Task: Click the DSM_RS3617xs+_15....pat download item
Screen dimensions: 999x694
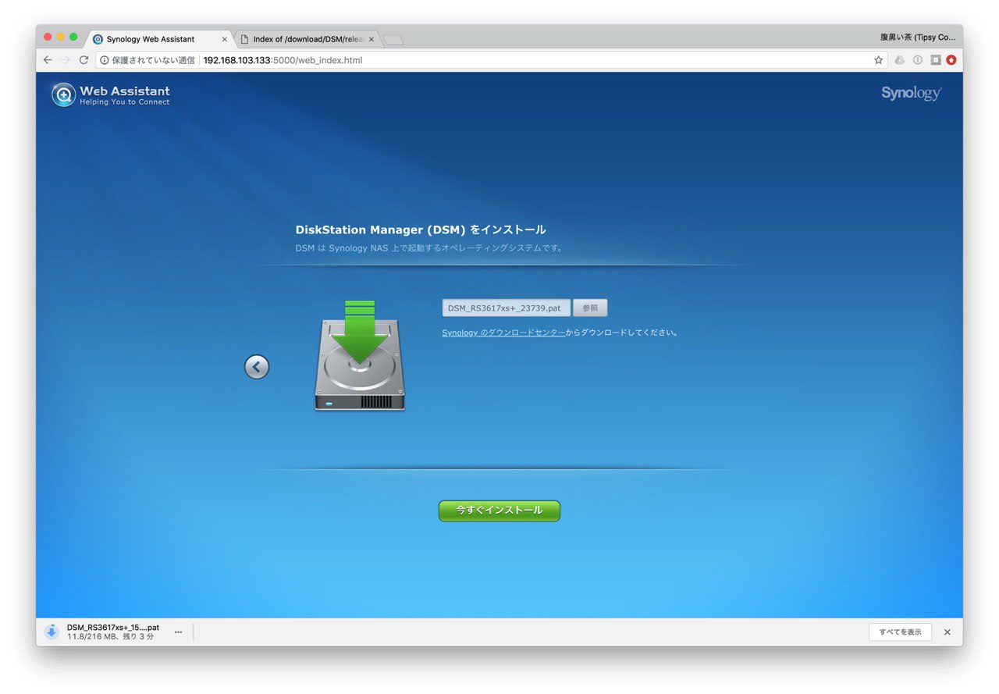Action: coord(113,632)
